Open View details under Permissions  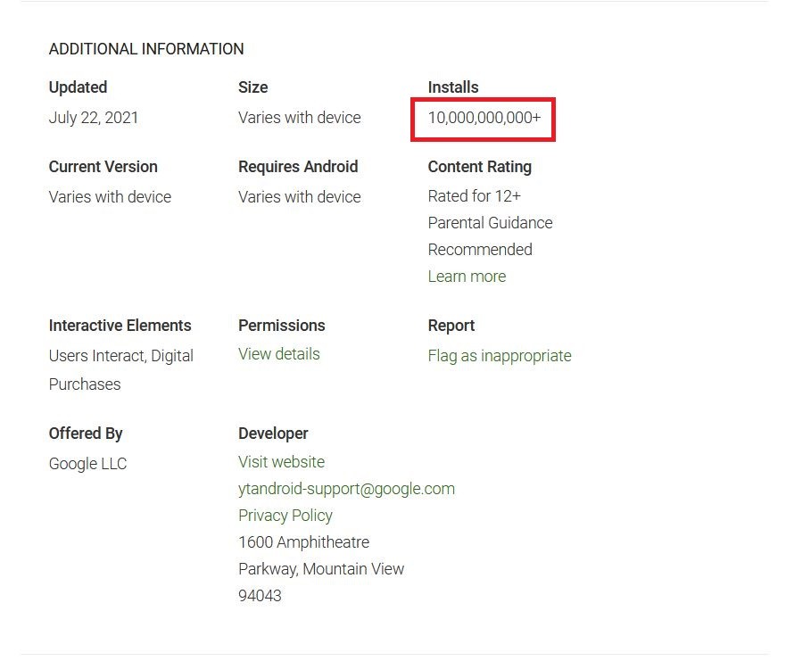click(278, 354)
